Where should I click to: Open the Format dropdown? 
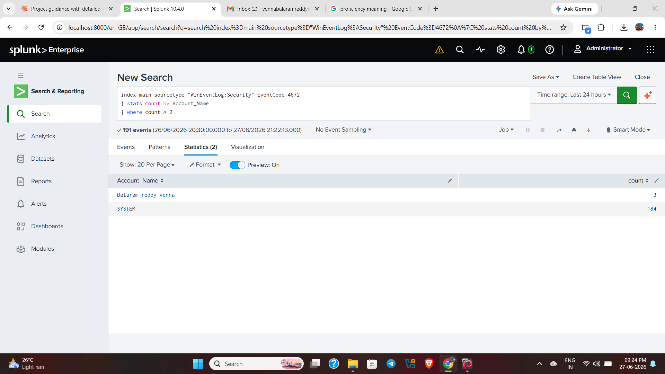(x=205, y=165)
